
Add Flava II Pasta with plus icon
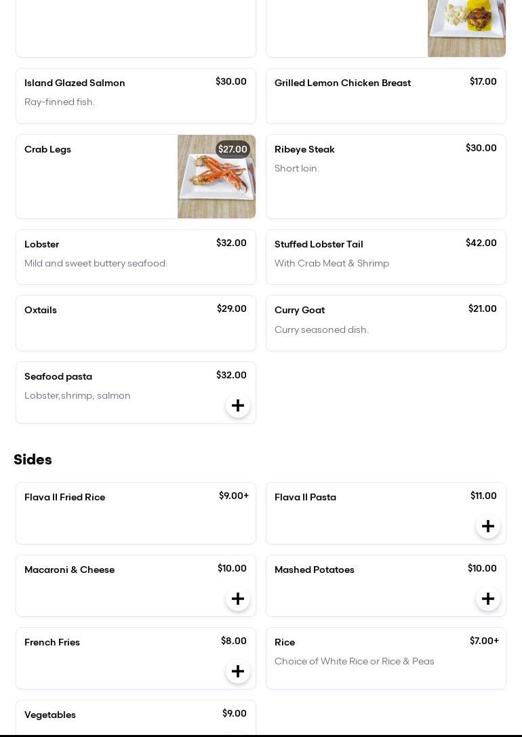[488, 526]
